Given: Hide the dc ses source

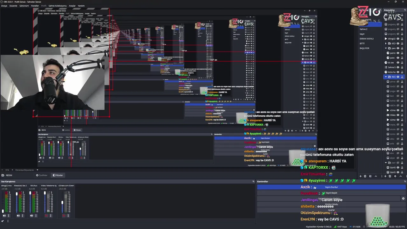Looking at the screenshot, I should 398,63.
